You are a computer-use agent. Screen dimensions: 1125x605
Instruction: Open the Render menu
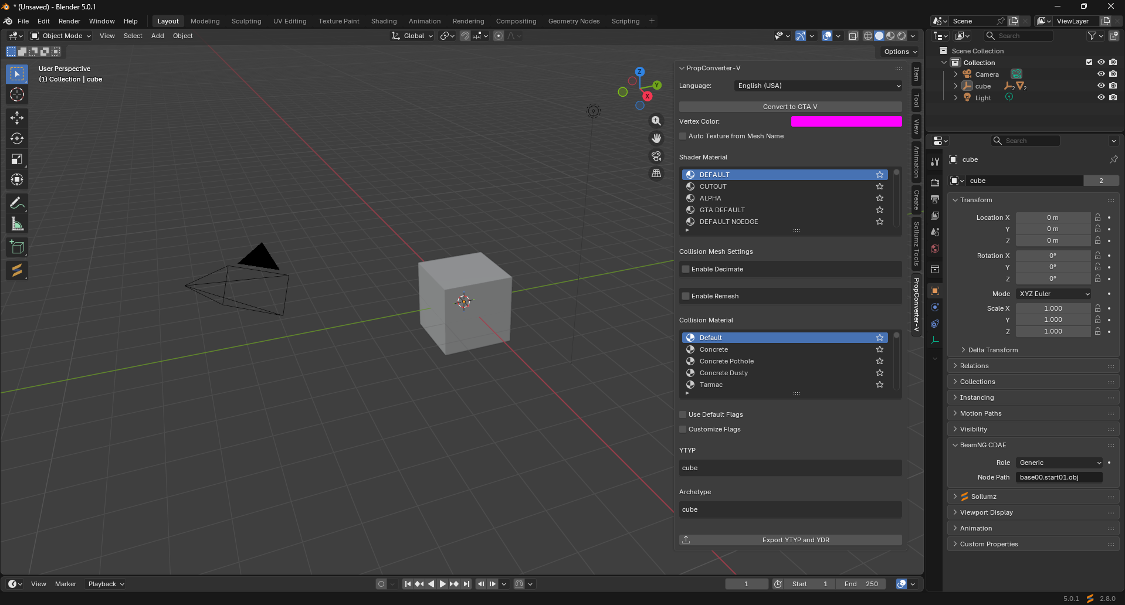(69, 21)
